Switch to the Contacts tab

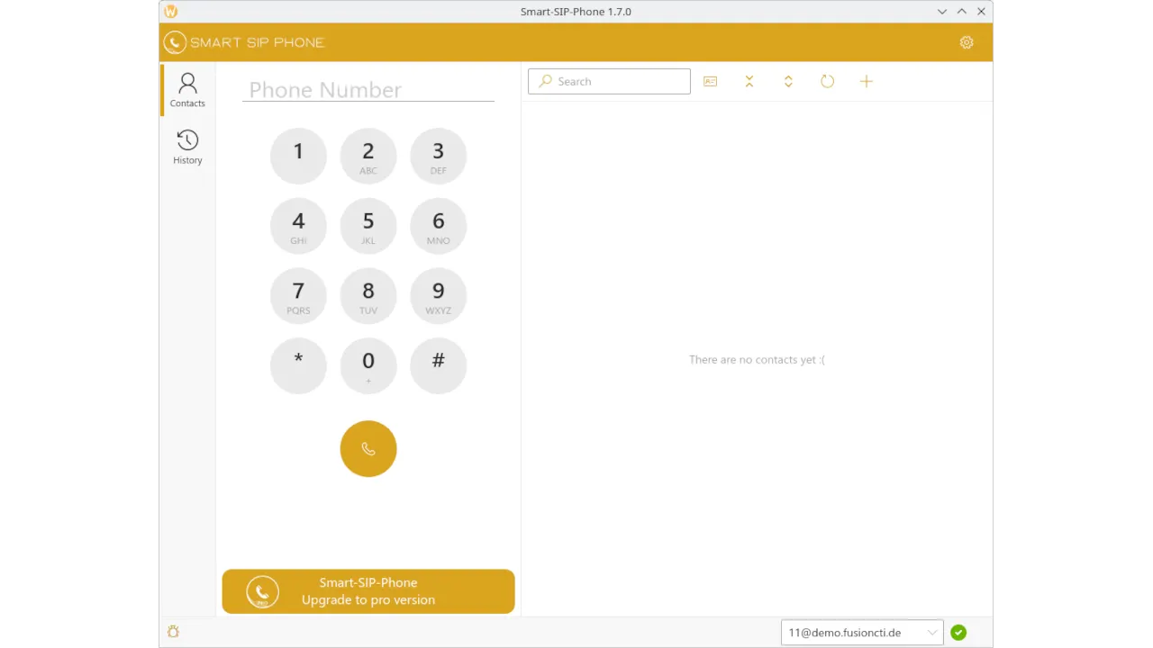click(x=187, y=90)
